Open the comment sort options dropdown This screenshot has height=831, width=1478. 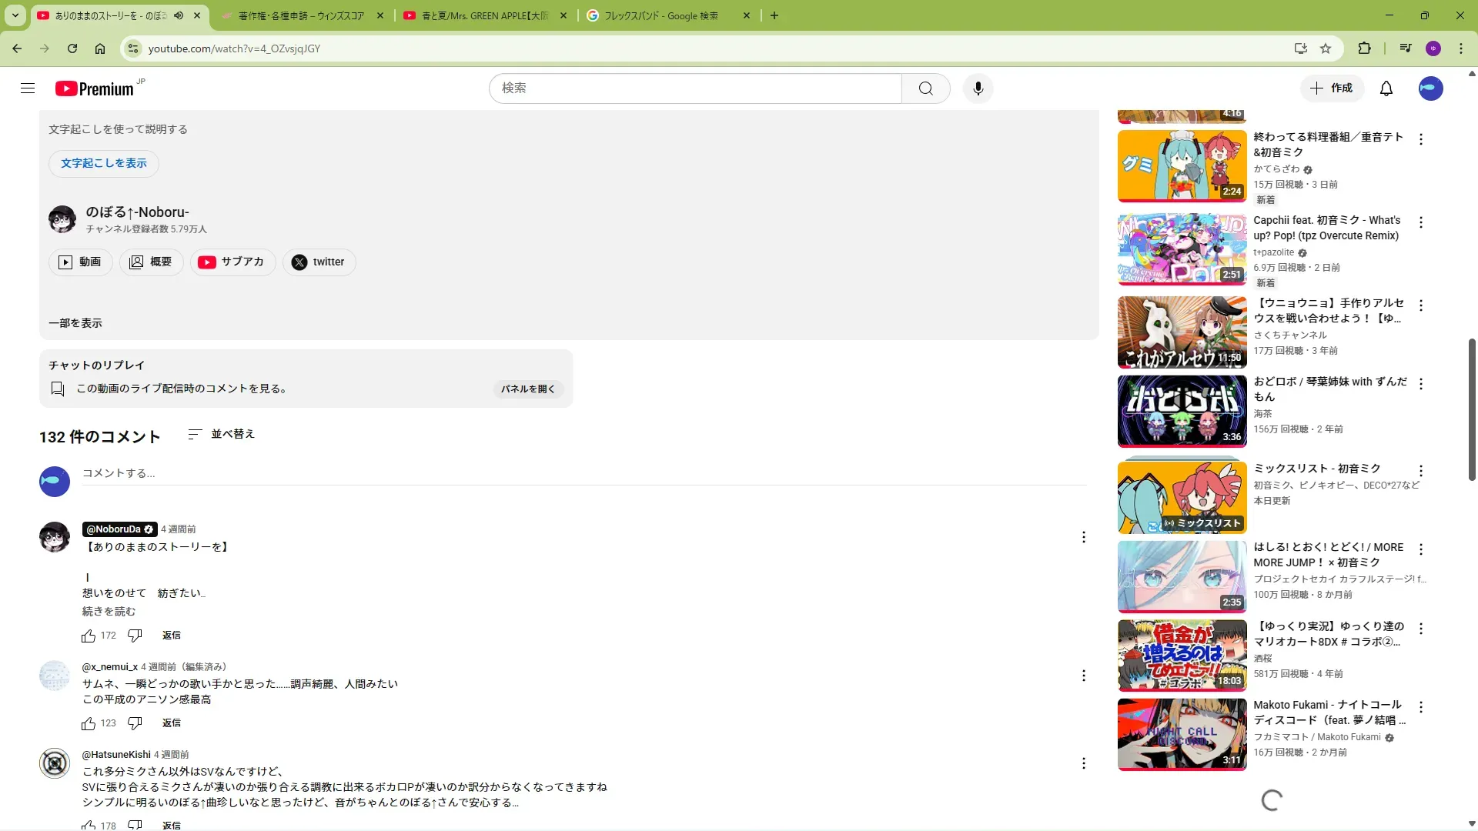coord(221,435)
